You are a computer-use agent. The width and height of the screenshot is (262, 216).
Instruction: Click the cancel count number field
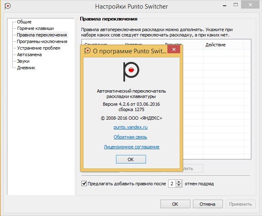[x=172, y=184]
